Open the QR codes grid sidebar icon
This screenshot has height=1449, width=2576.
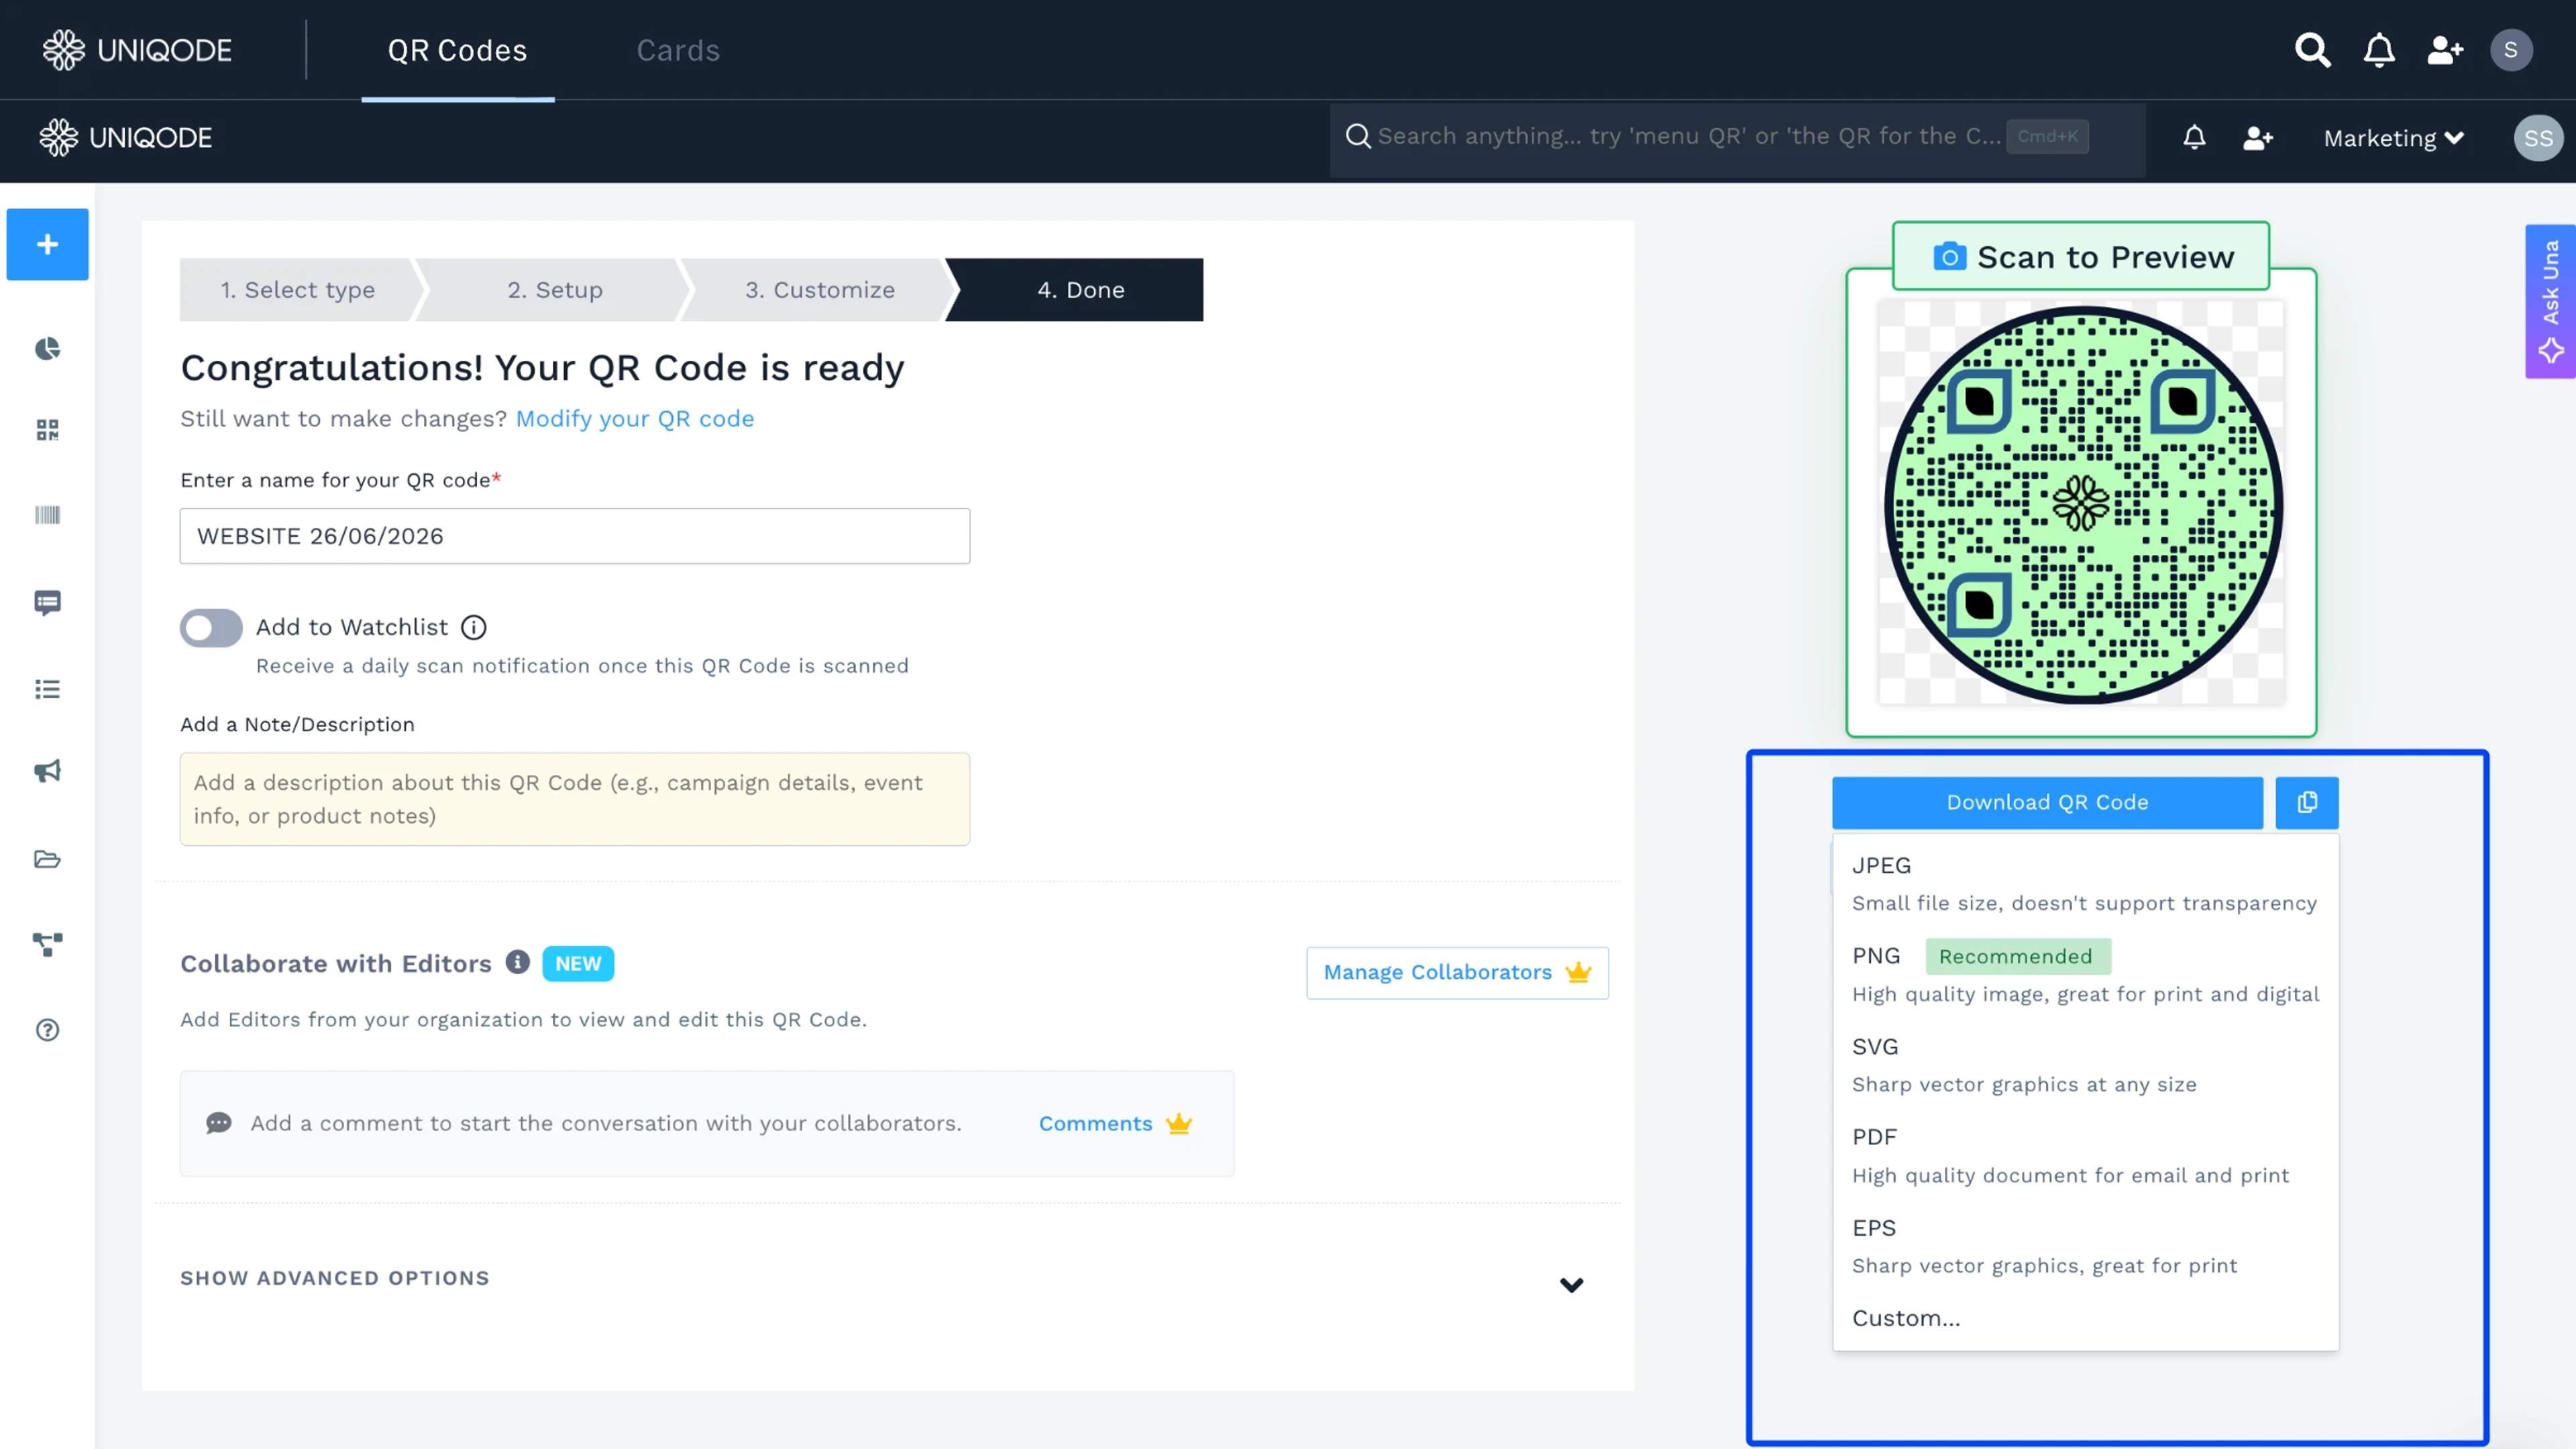pos(47,430)
